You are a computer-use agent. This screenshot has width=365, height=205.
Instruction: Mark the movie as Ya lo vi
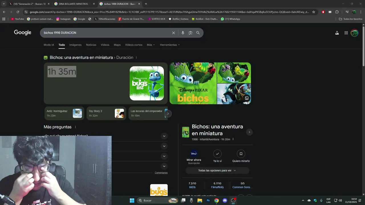click(x=217, y=156)
